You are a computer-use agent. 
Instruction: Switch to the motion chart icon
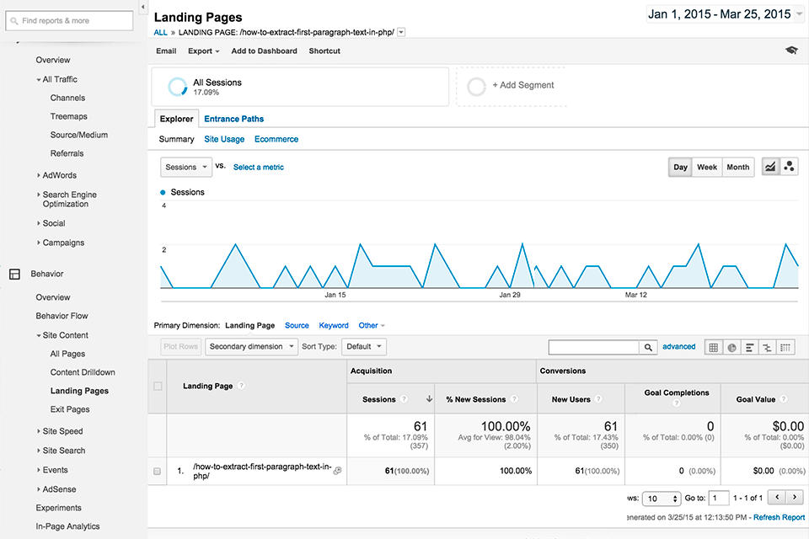point(790,167)
